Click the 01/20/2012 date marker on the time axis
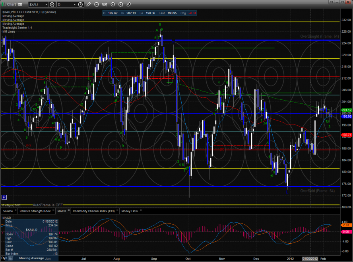This screenshot has width=353, height=262. click(310, 259)
